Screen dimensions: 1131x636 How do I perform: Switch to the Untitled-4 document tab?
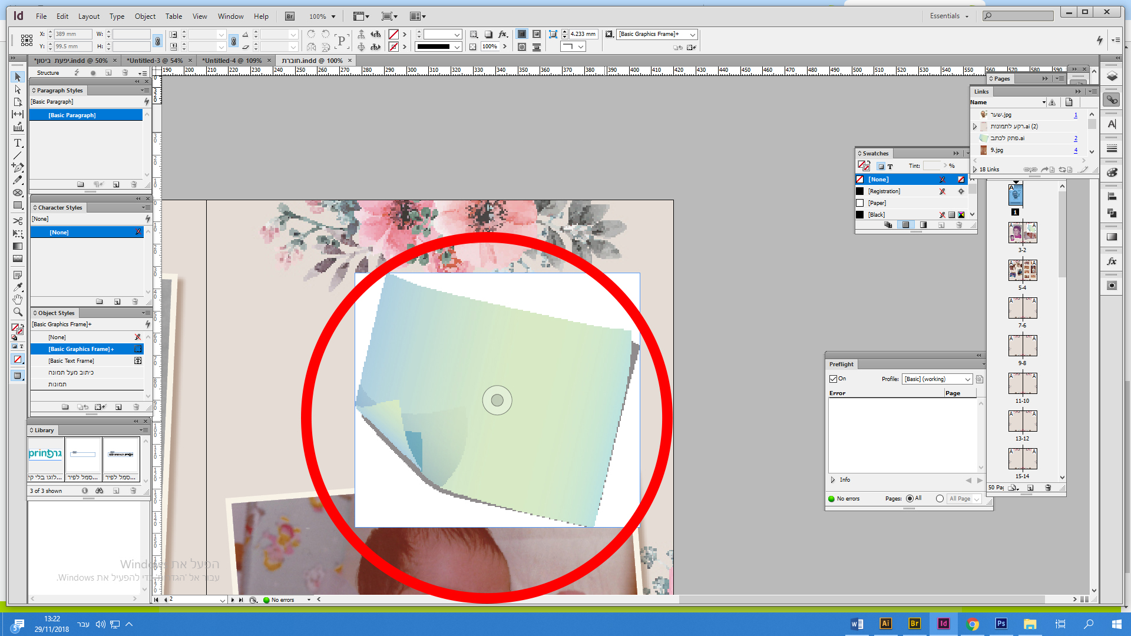[232, 61]
